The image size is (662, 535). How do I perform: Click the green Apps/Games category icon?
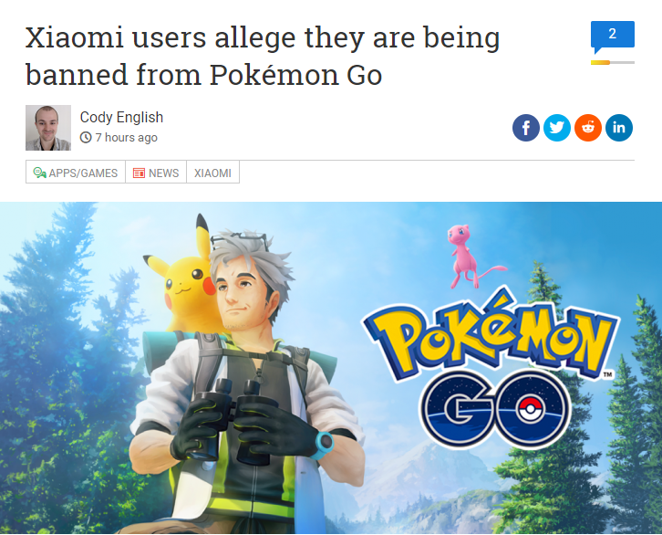tap(39, 173)
